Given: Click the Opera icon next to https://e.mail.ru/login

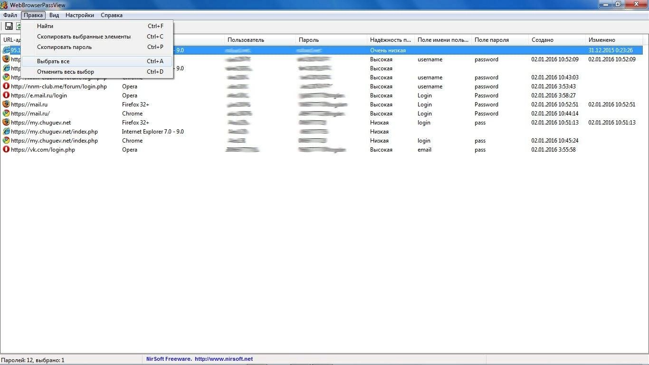Looking at the screenshot, I should (6, 96).
